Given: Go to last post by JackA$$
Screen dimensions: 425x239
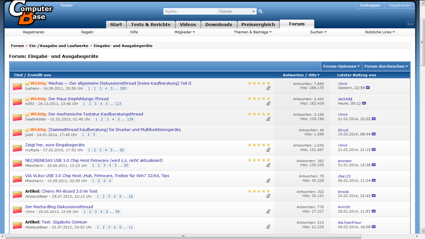Looking at the screenshot, I should (x=364, y=103).
